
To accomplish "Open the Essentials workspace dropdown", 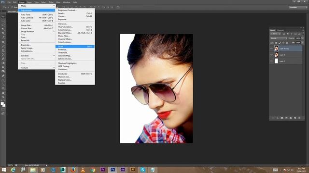I will [298, 7].
